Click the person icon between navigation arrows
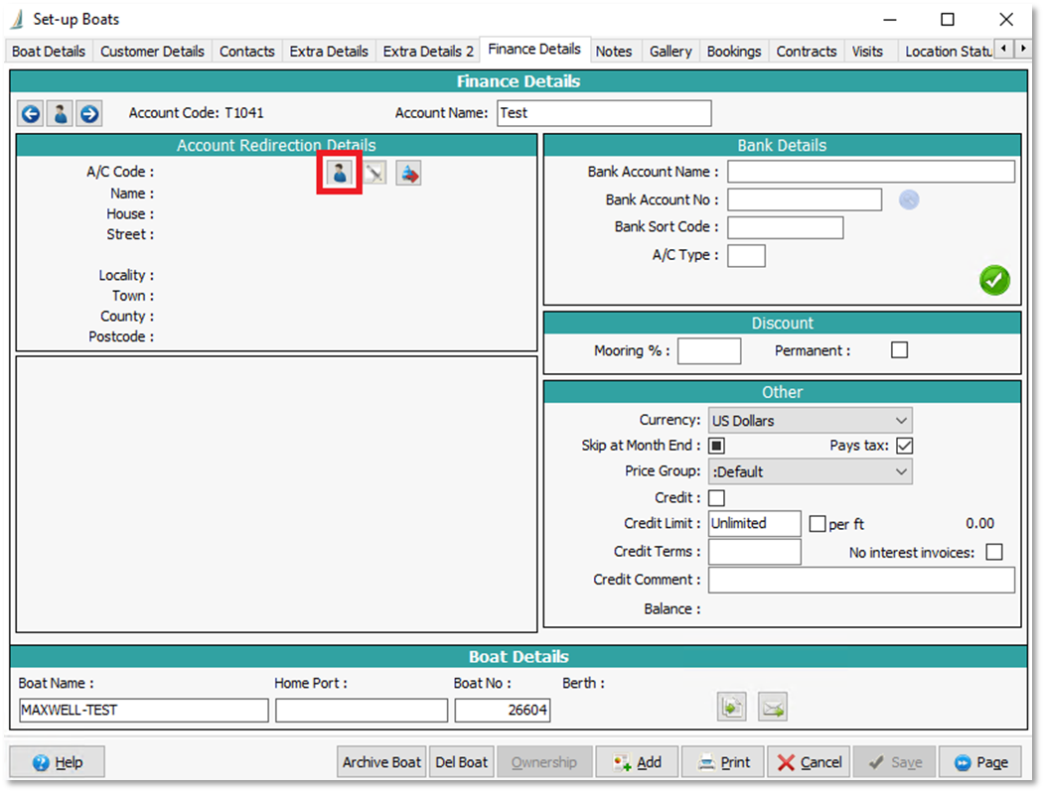The width and height of the screenshot is (1045, 793). [61, 114]
